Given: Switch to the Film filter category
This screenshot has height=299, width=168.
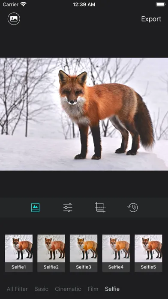Looking at the screenshot, I should pos(93,289).
